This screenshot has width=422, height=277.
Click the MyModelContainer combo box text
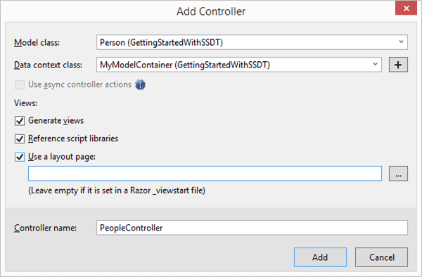(184, 65)
